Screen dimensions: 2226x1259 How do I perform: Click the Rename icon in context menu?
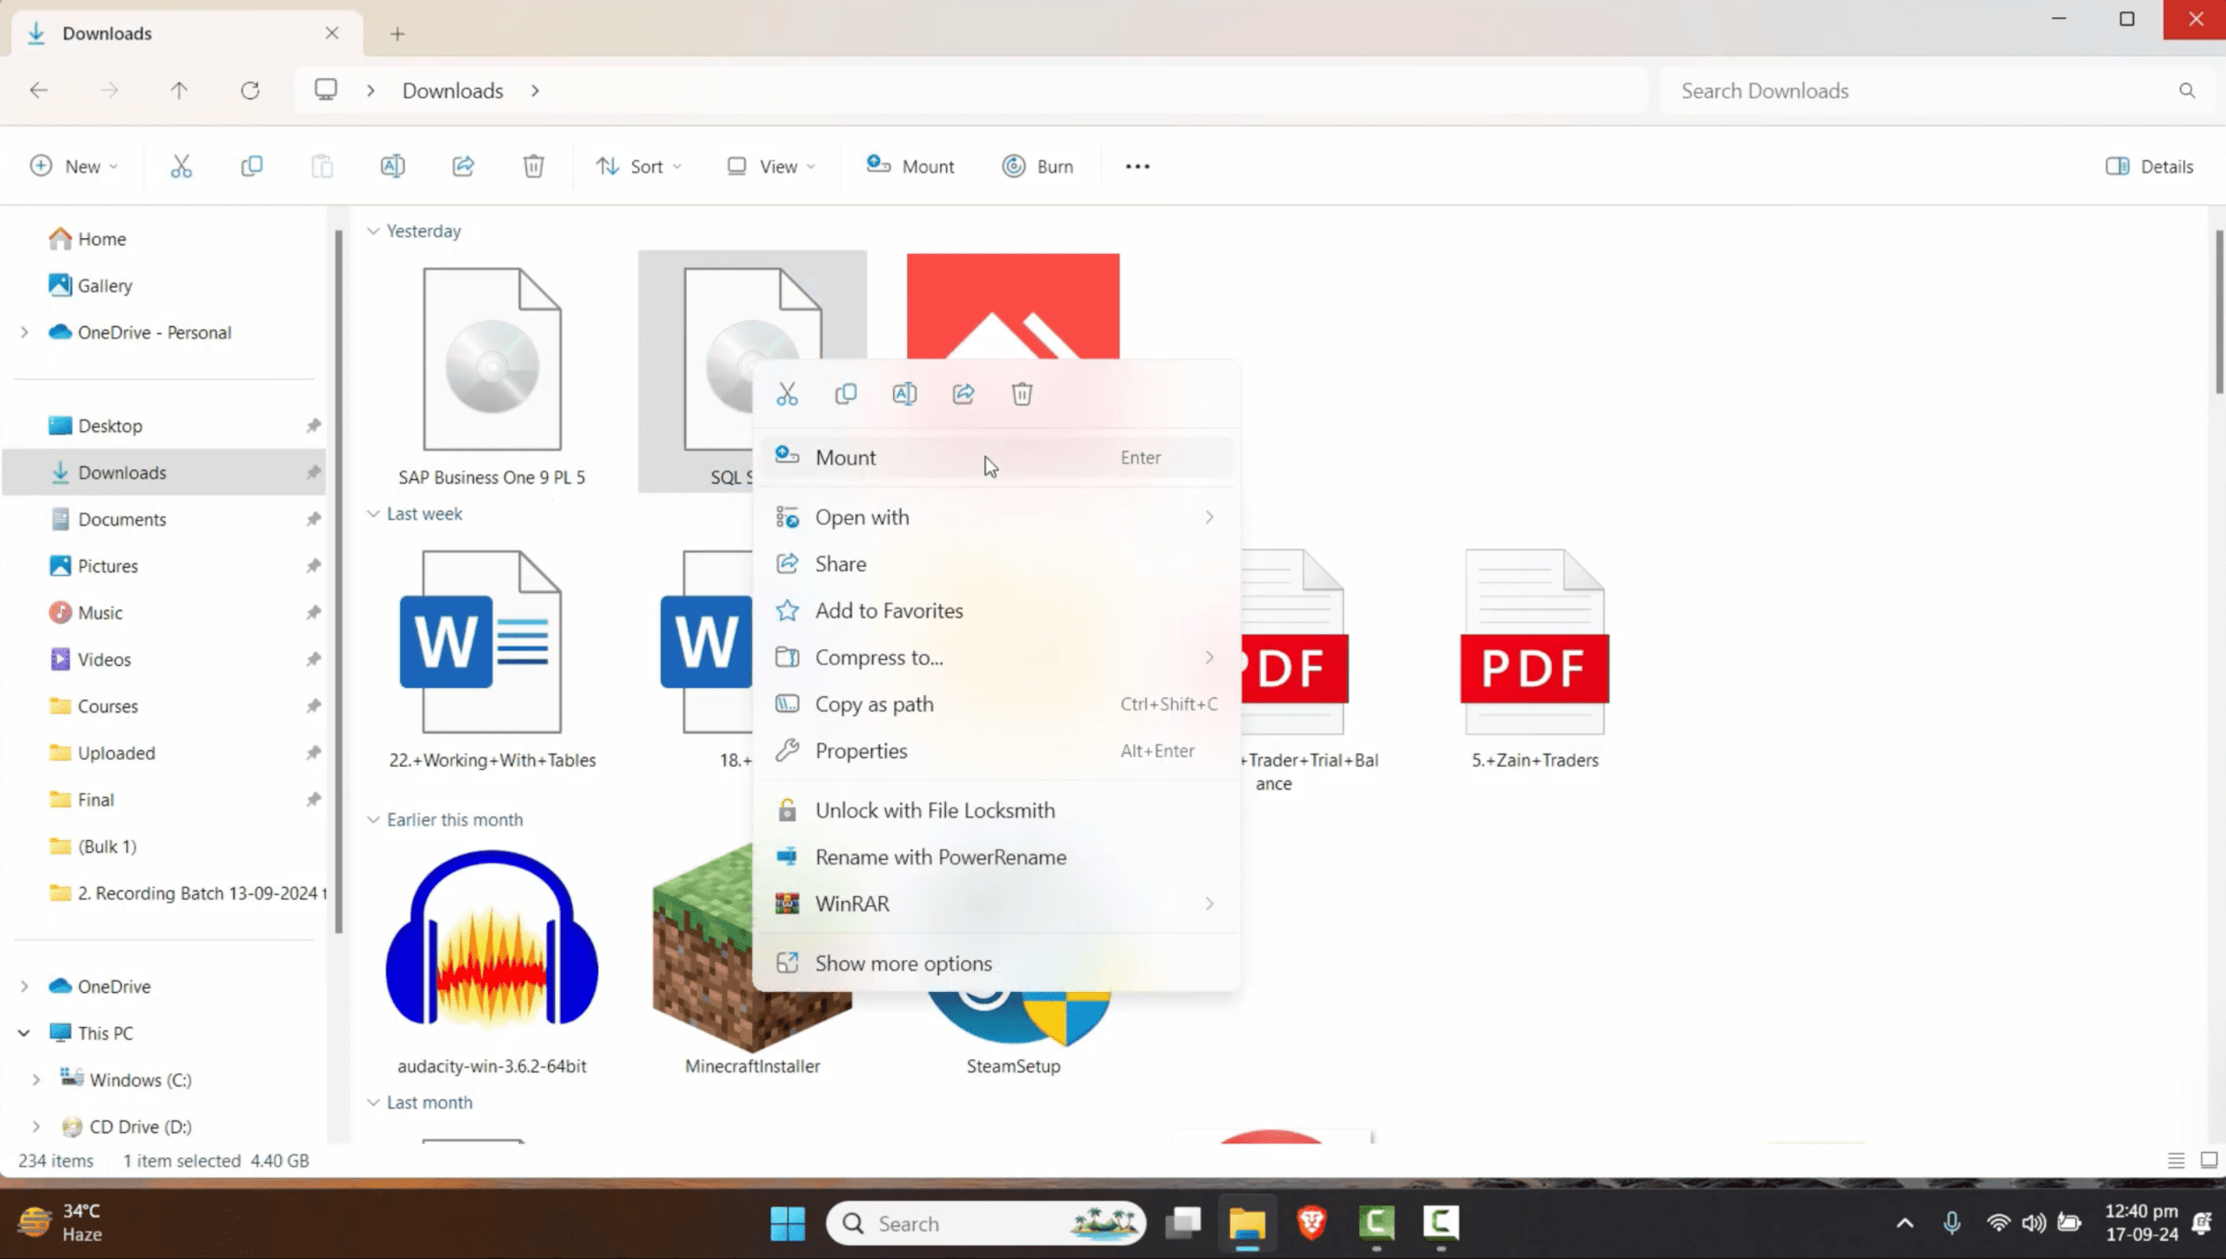[x=904, y=394]
